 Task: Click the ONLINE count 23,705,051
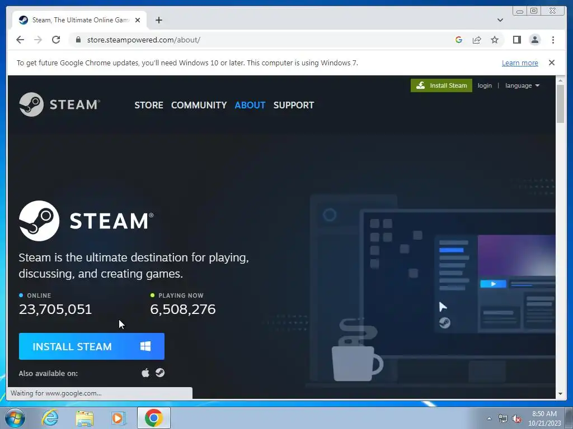tap(55, 309)
